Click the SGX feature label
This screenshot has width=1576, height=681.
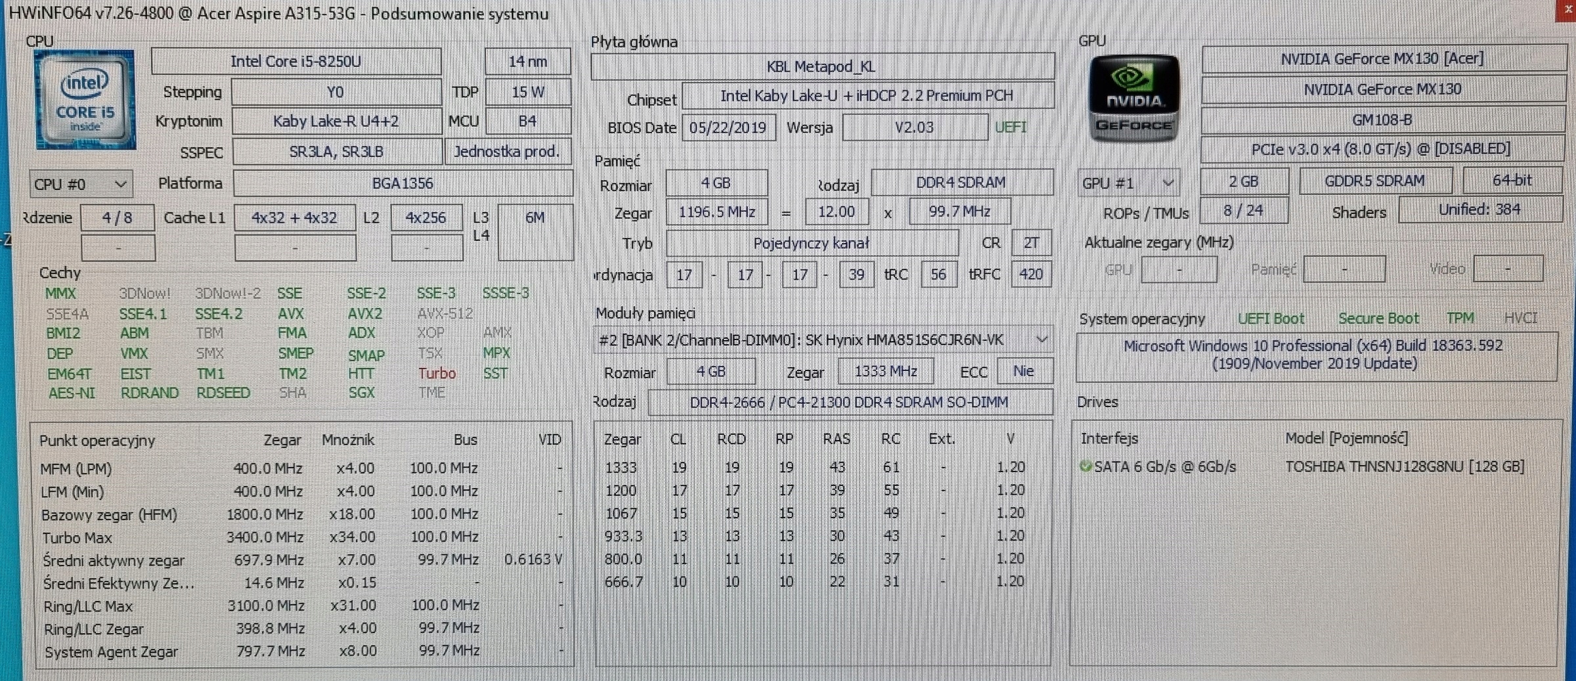(x=361, y=393)
